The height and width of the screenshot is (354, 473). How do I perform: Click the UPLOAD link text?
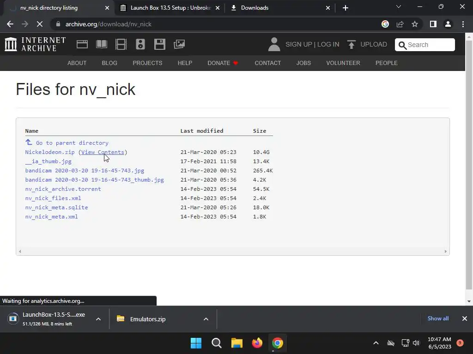point(374,44)
